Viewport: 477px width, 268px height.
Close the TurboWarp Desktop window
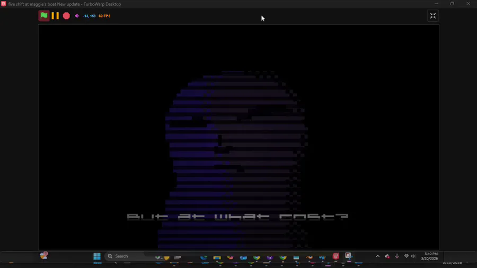click(x=468, y=4)
